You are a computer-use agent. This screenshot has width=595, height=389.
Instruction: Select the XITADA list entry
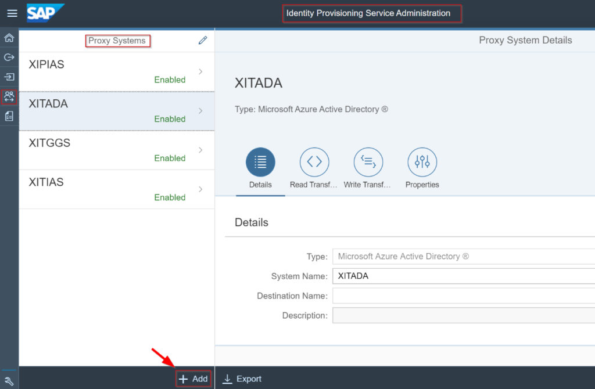click(116, 111)
